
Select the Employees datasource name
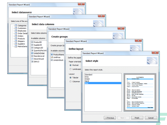22,31
